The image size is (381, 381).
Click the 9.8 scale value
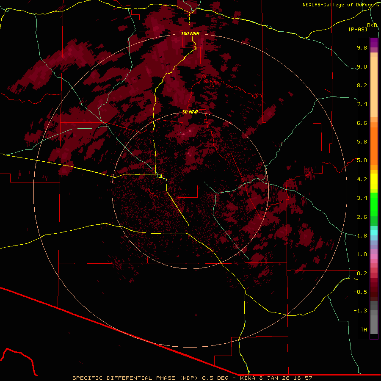pyautogui.click(x=362, y=47)
